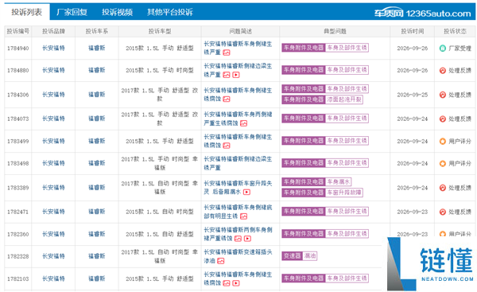Click the green 厂家受理 status icon

(x=443, y=48)
